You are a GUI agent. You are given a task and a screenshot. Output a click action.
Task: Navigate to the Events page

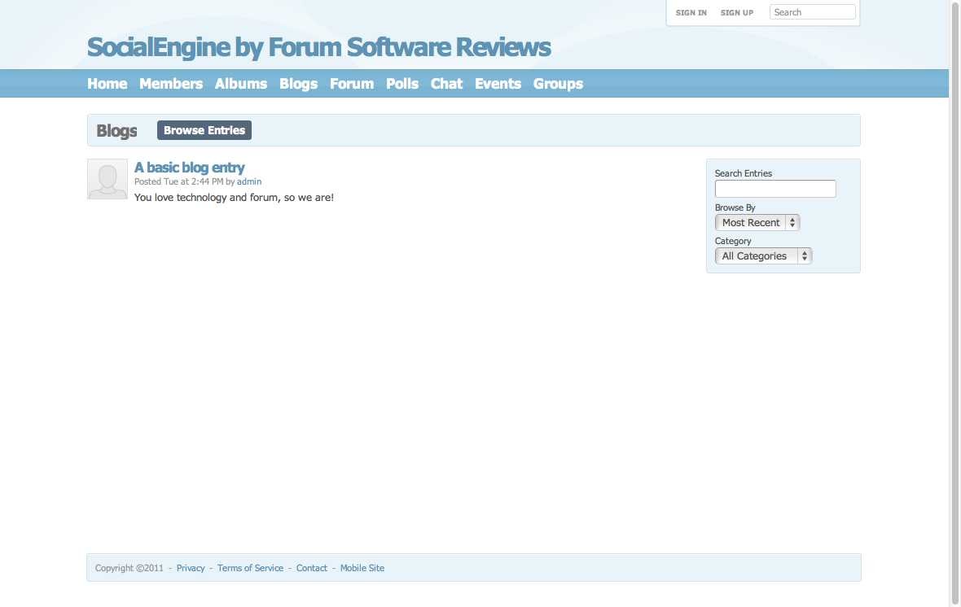(x=498, y=84)
